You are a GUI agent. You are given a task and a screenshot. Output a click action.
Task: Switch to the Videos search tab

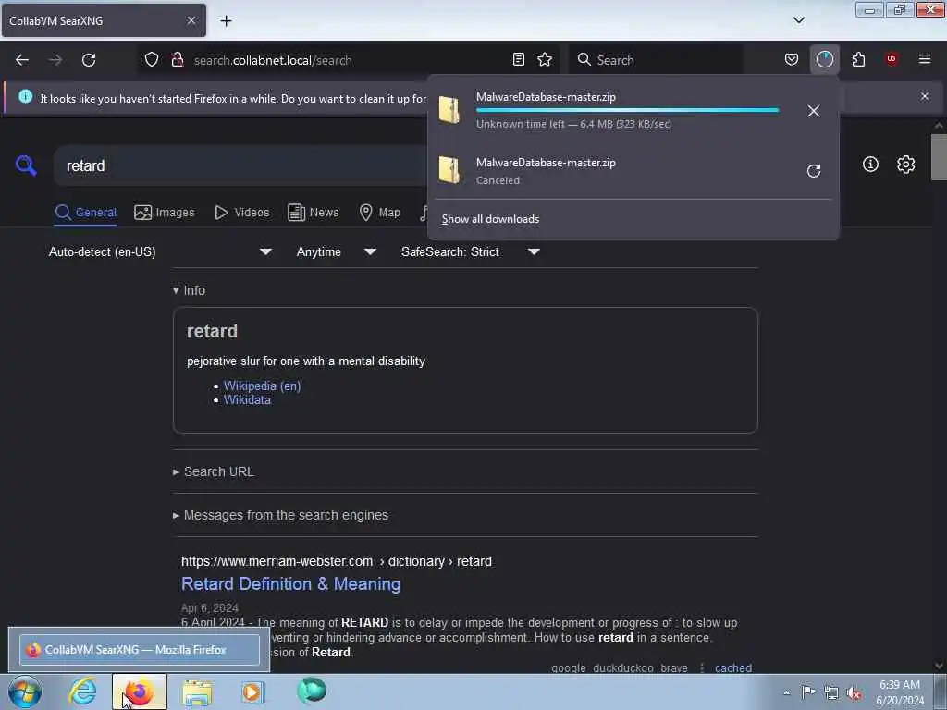tap(241, 213)
